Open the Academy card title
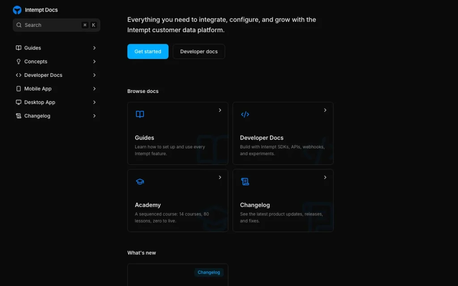The width and height of the screenshot is (458, 286). click(148, 205)
